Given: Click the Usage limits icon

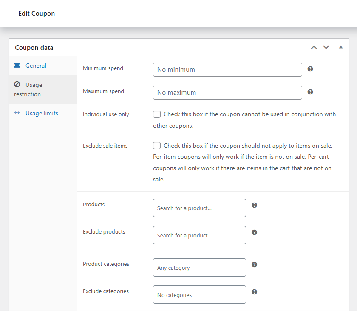Looking at the screenshot, I should tap(17, 113).
